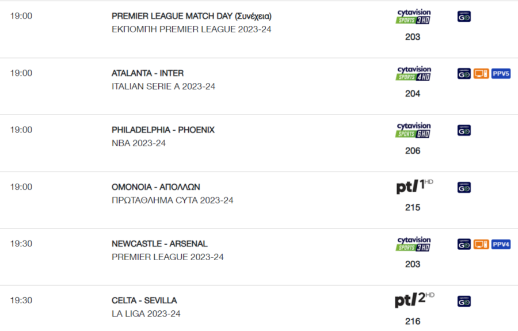Click the orange TV icon for Newcastle - Arsenal
Screen dimensions: 518x331
[x=481, y=244]
